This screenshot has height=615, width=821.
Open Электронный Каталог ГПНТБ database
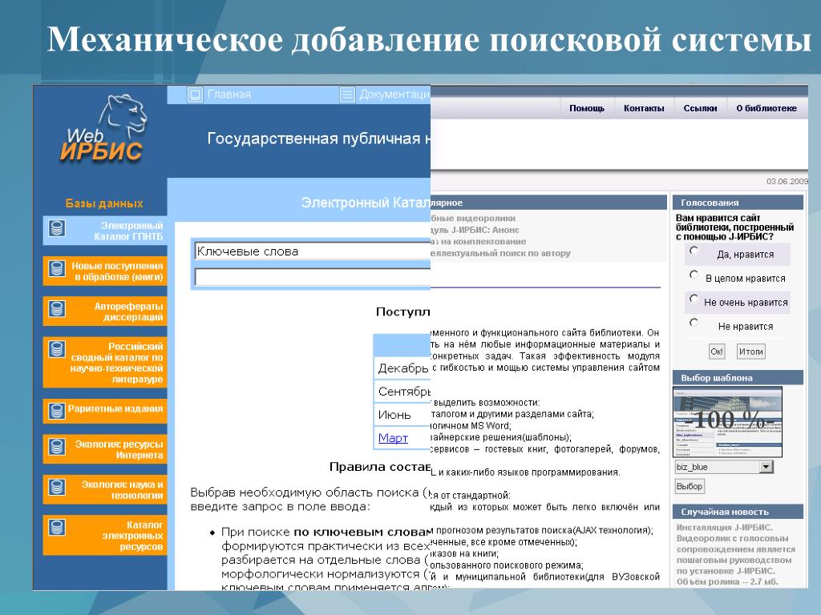(105, 231)
